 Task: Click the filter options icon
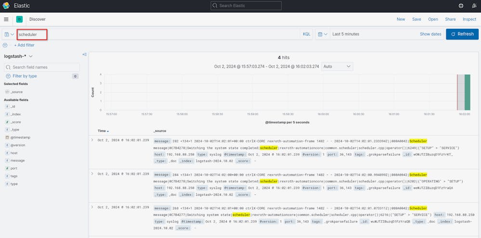[x=5, y=45]
